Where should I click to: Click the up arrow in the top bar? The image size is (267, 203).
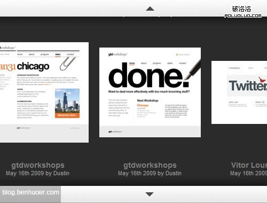tap(150, 9)
